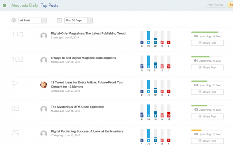Viewport: 233px width, 146px height.
Task: Click Share Post for 12 Tweet Ideas
Action: pos(207,92)
